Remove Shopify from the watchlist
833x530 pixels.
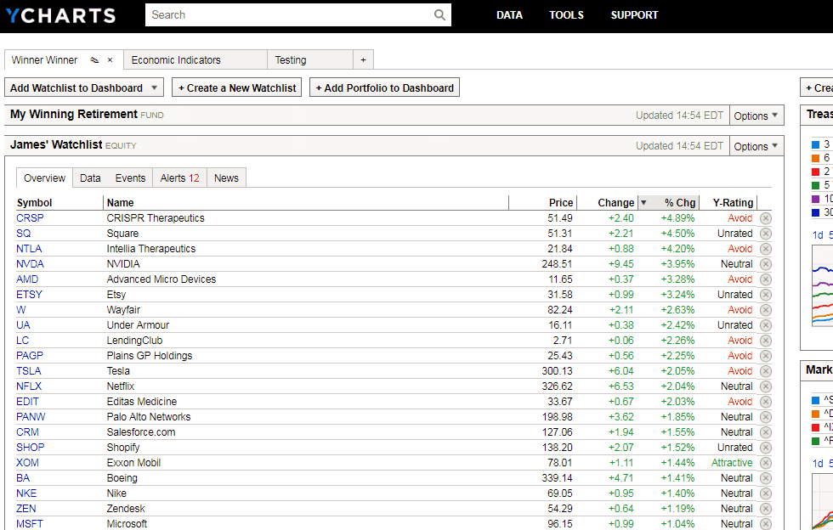pyautogui.click(x=766, y=448)
